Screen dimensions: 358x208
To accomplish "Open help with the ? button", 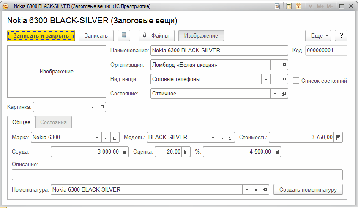I will coord(341,35).
